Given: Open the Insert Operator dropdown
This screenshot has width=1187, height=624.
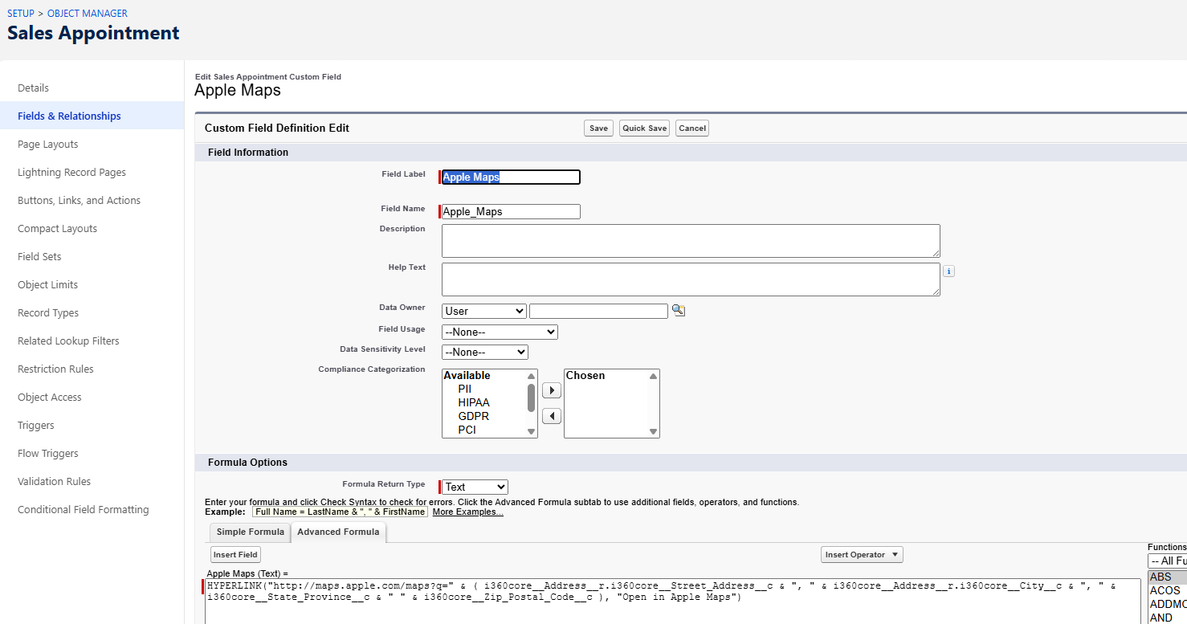Looking at the screenshot, I should pyautogui.click(x=862, y=555).
